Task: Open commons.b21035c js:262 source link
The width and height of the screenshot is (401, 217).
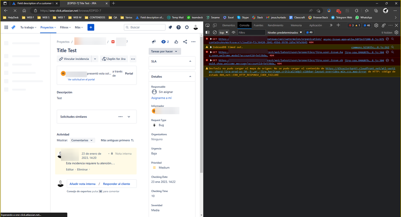Action: coord(370,47)
